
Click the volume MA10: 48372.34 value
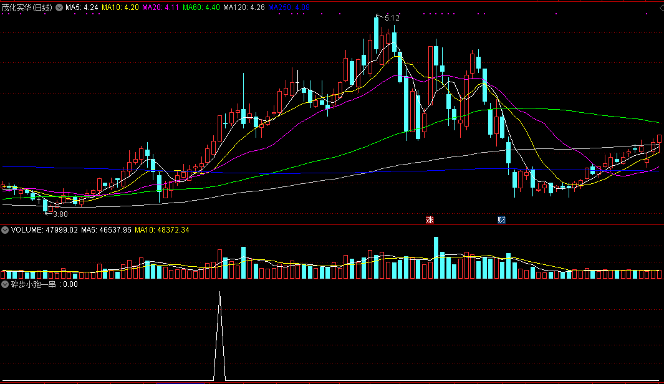click(x=161, y=230)
